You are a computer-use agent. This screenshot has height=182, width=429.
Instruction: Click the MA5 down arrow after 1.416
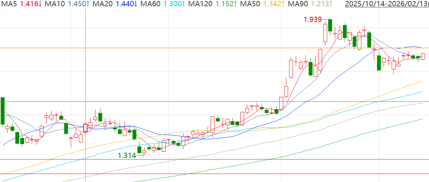[x=40, y=4]
